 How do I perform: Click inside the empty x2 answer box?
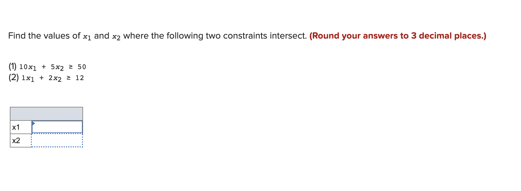[57, 140]
